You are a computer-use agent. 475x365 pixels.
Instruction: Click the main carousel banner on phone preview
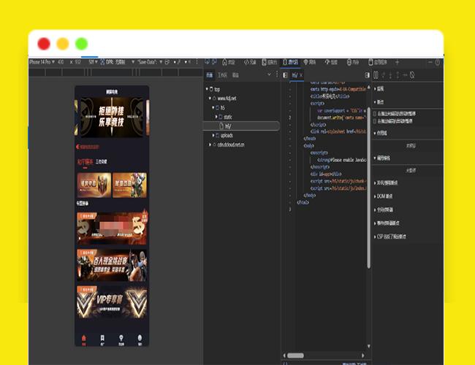click(112, 117)
